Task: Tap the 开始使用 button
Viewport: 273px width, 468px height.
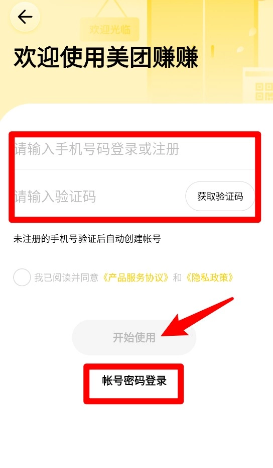Action: pos(134,337)
